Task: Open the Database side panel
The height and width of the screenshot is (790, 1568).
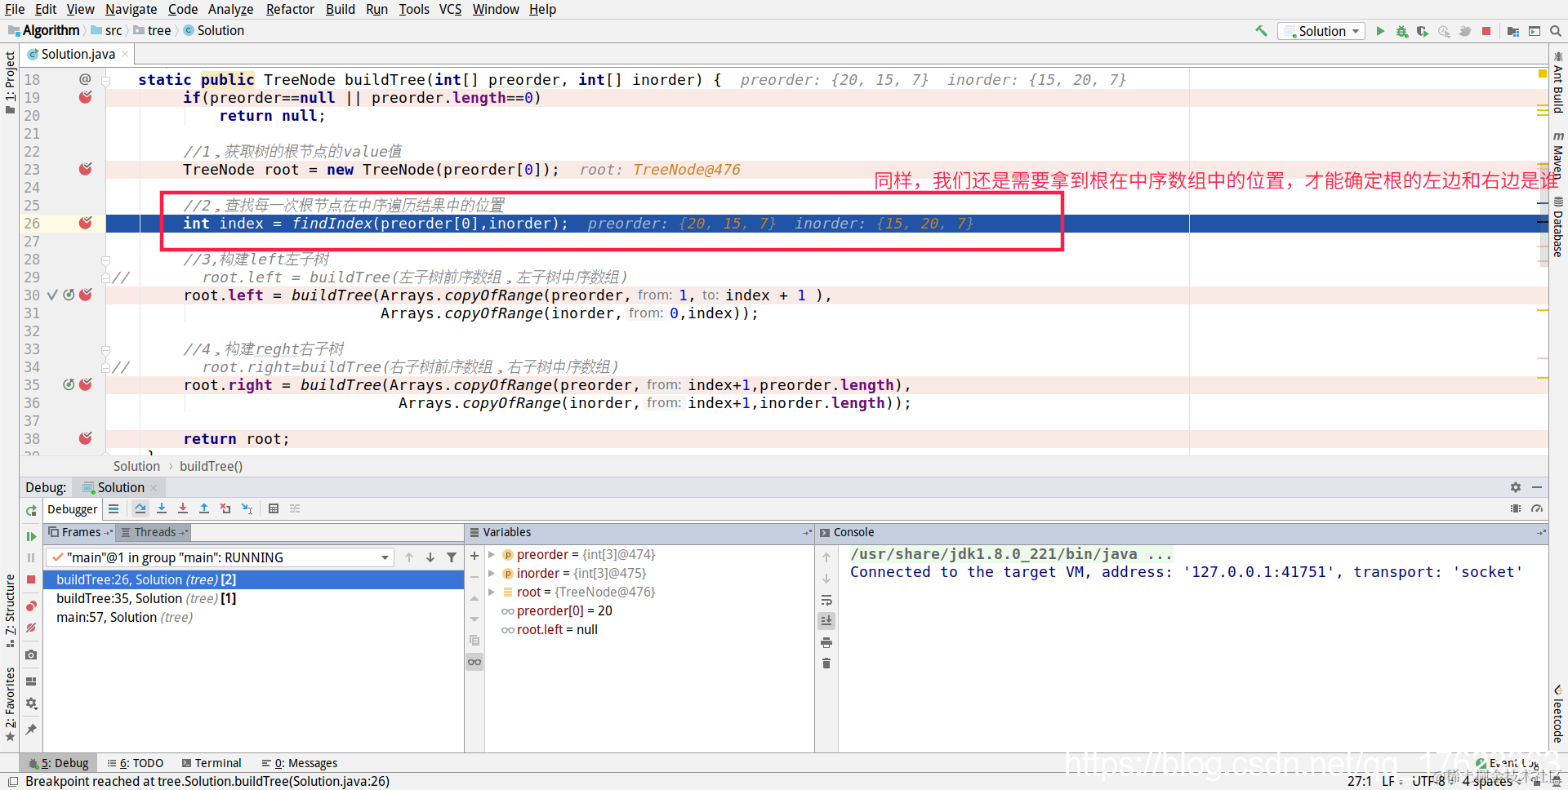Action: 1558,227
